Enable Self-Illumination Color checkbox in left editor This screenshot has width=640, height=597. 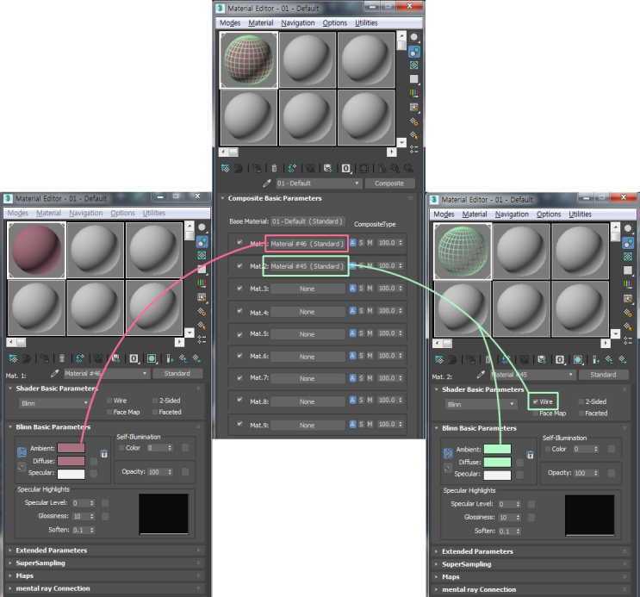click(121, 448)
